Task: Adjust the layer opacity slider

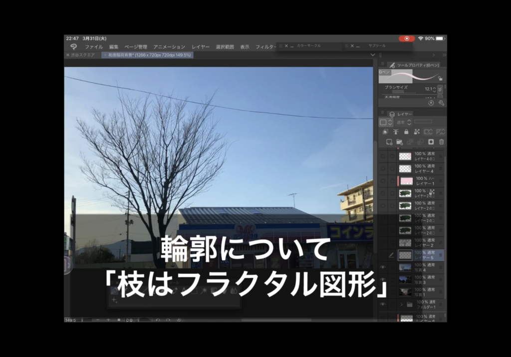Action: click(423, 122)
